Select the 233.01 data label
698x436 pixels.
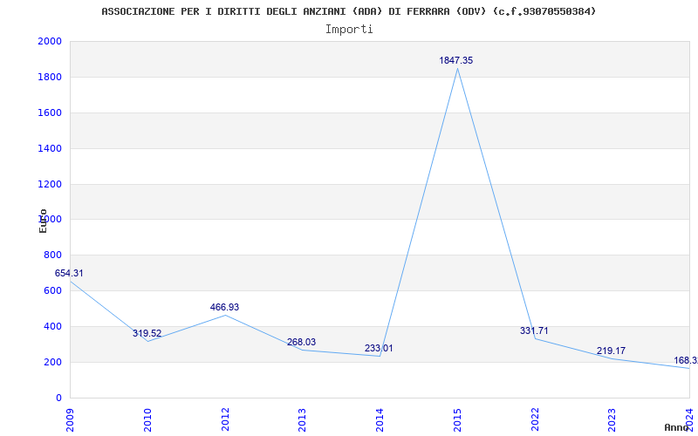[379, 348]
